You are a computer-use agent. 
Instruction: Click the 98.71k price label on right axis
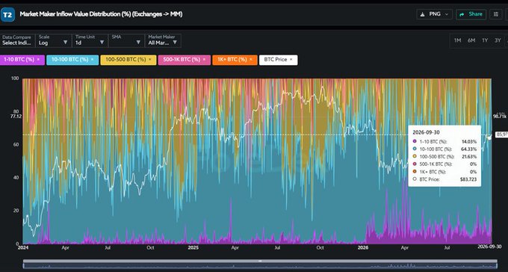point(500,116)
